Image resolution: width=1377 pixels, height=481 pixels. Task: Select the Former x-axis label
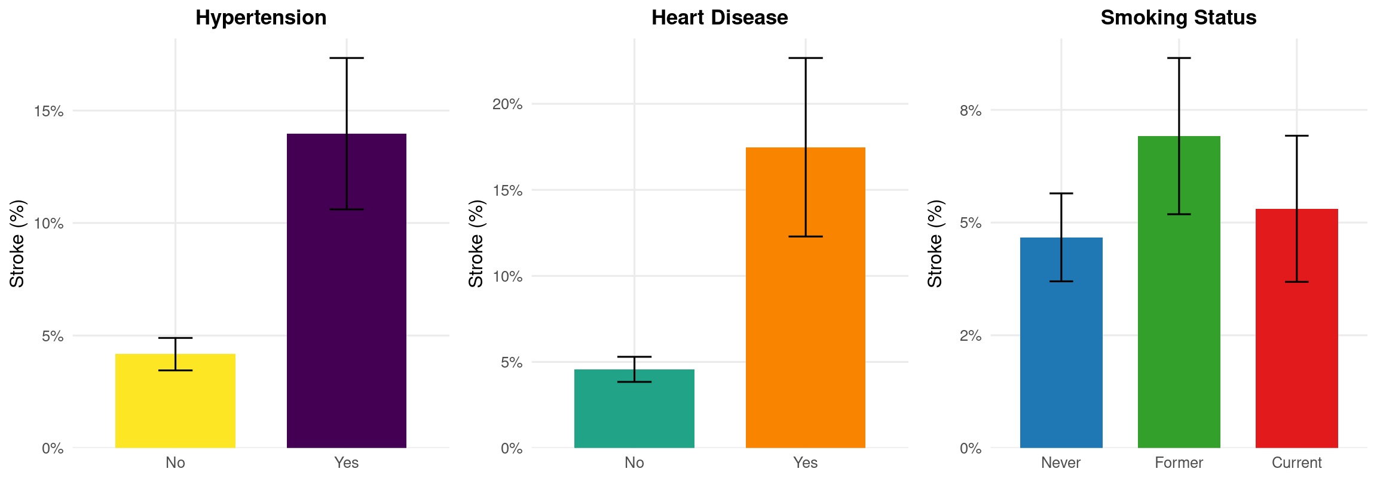(1179, 462)
